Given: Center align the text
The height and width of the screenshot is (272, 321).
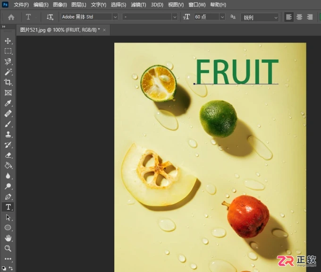Looking at the screenshot, I should coord(299,17).
